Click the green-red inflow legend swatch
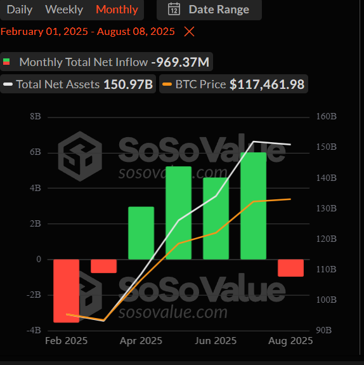The image size is (364, 365). click(x=6, y=62)
